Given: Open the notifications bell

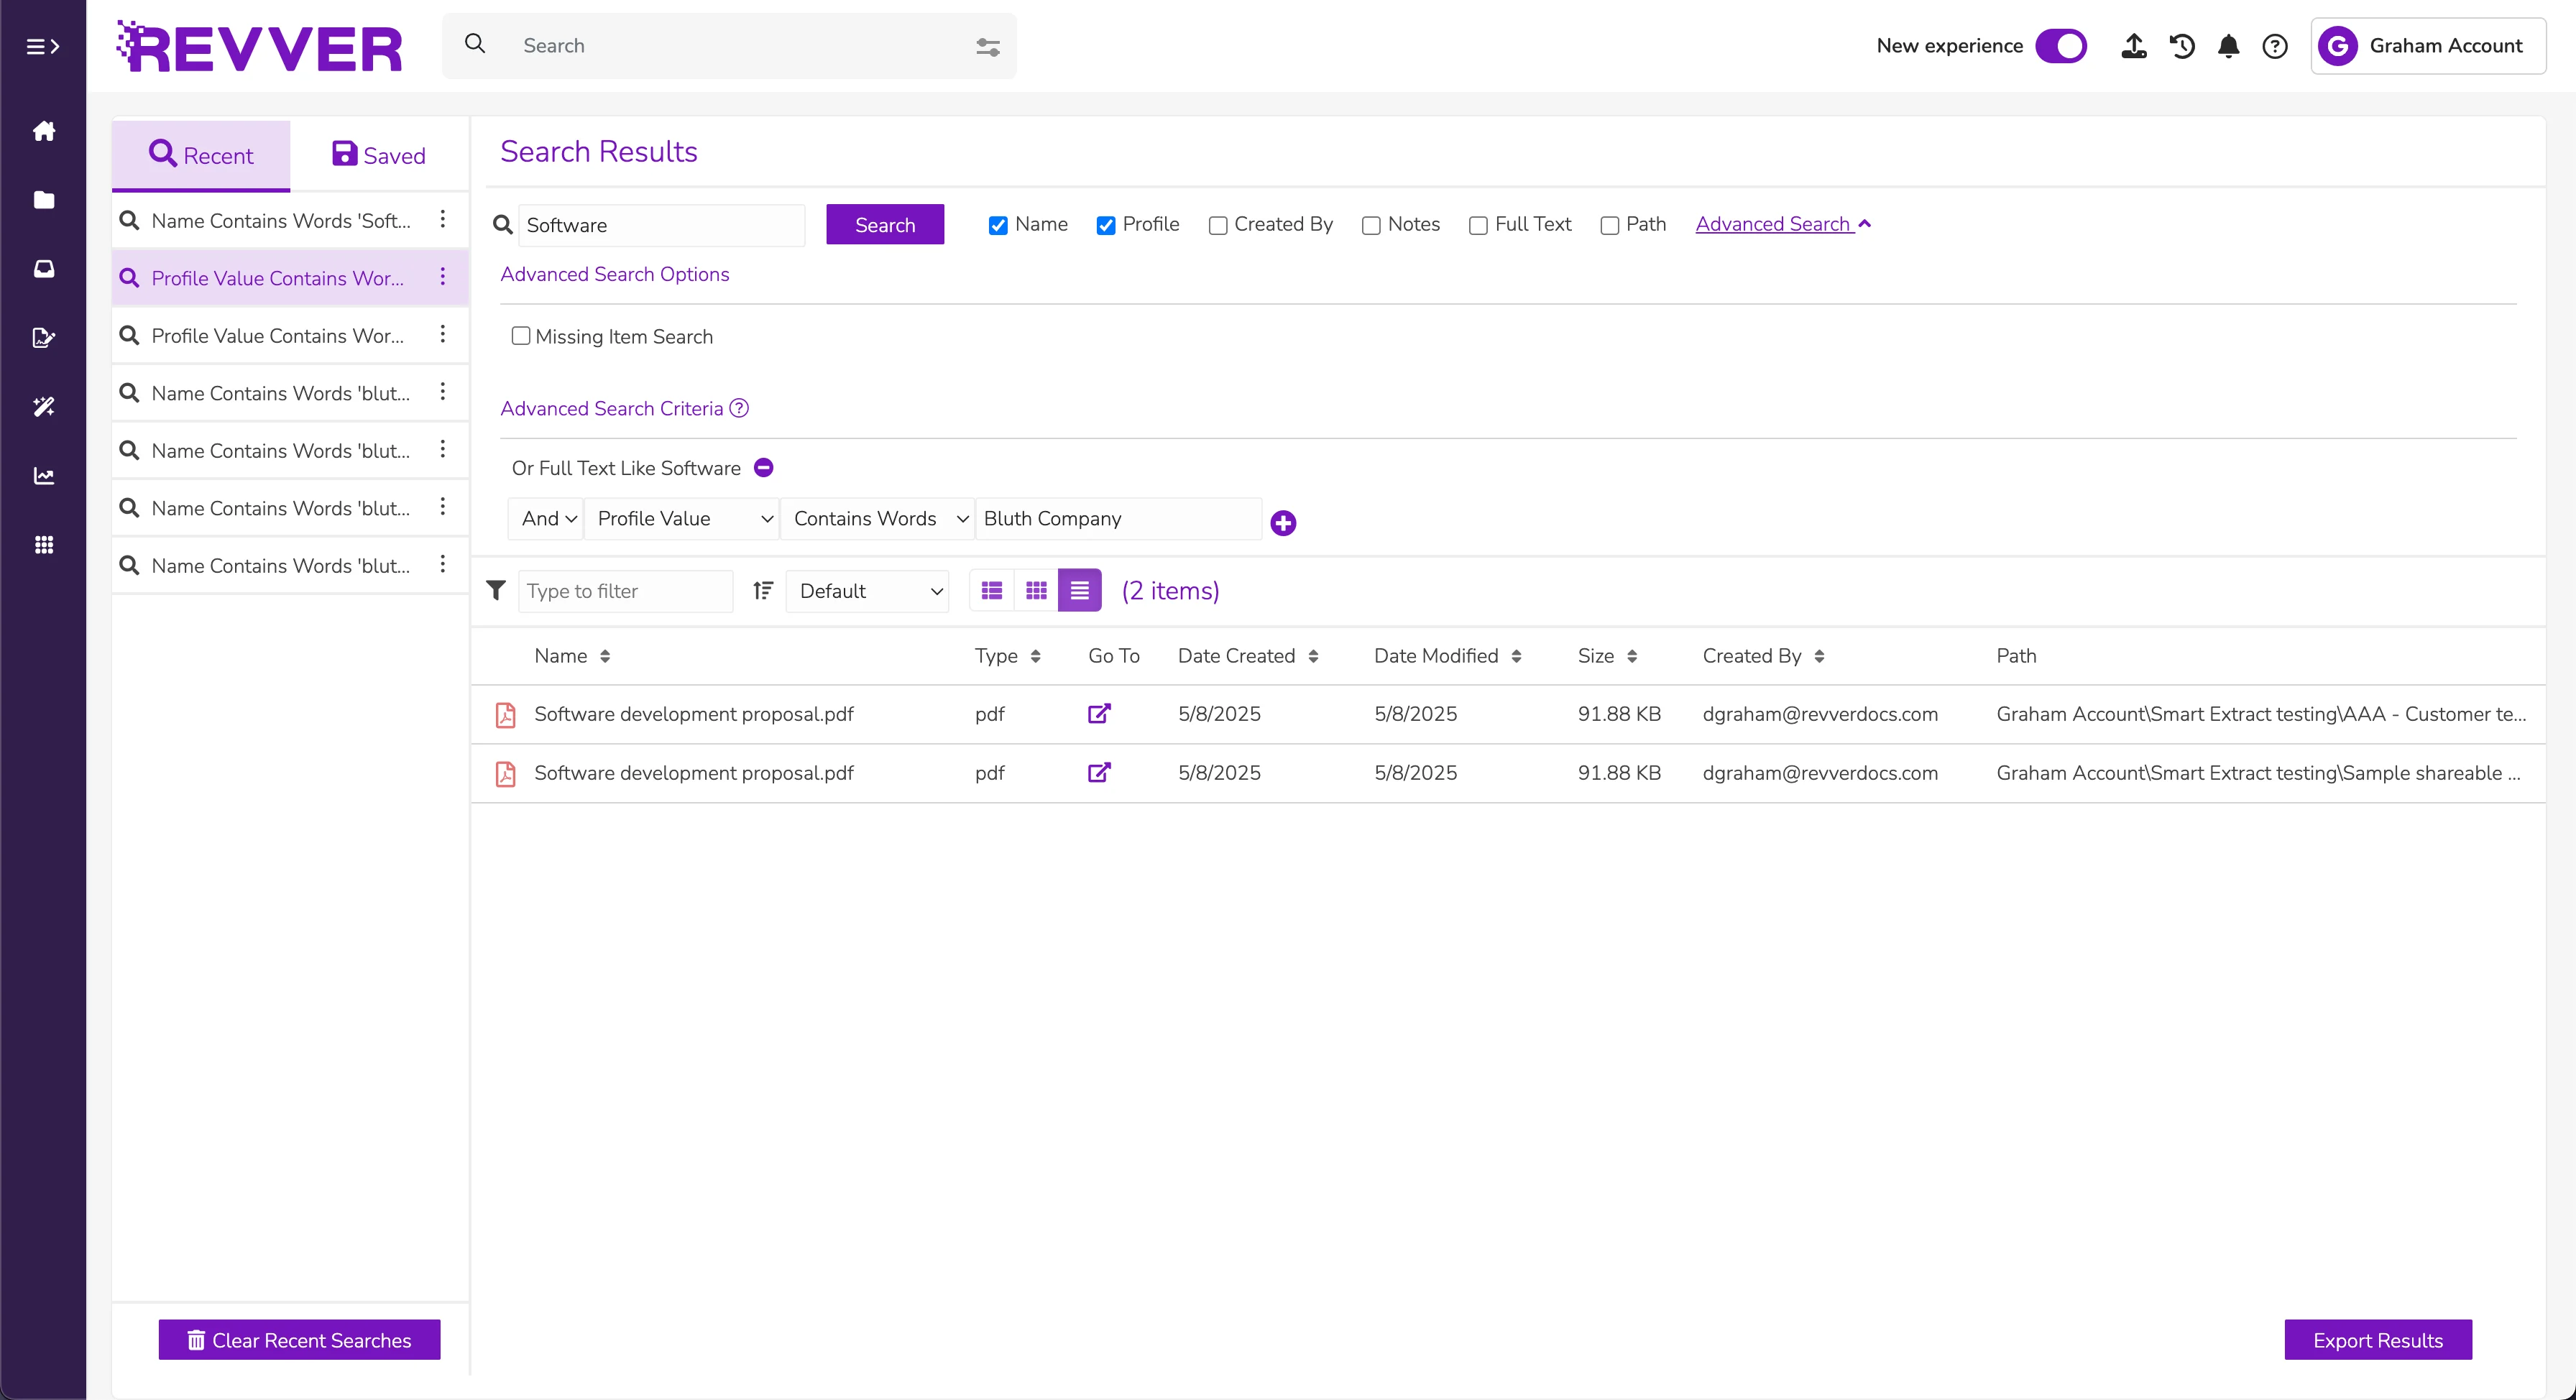Looking at the screenshot, I should (x=2228, y=46).
